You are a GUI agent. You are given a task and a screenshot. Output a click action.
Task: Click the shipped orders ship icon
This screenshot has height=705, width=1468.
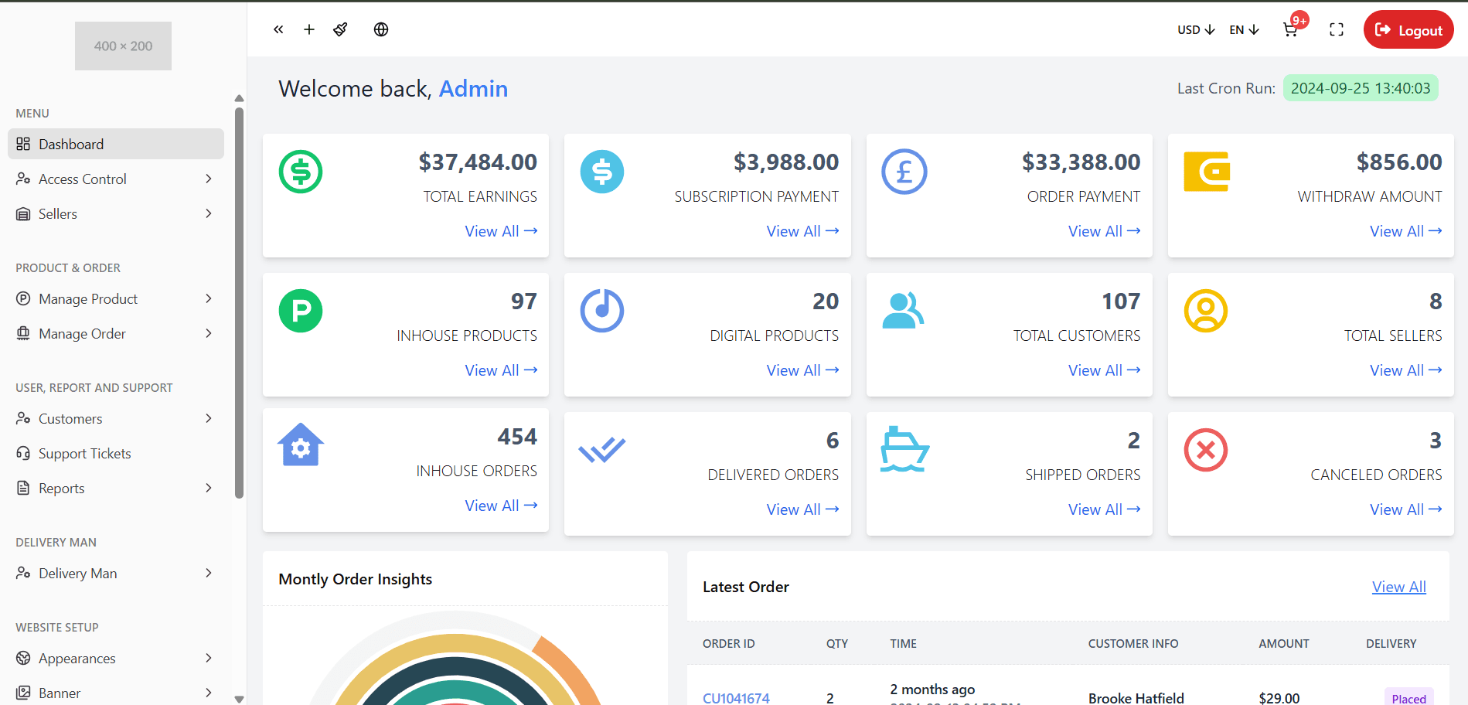tap(904, 449)
